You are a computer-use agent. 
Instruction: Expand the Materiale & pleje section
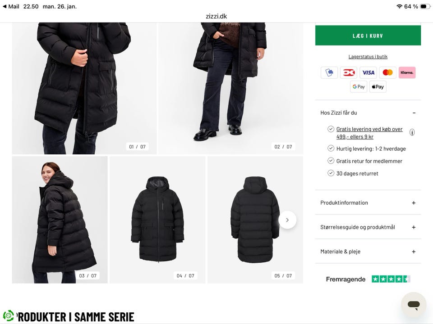click(x=414, y=252)
